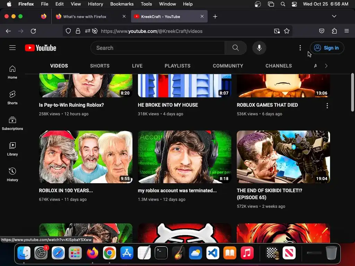The height and width of the screenshot is (266, 355).
Task: Open picture-in-picture icon in address bar
Action: click(277, 31)
